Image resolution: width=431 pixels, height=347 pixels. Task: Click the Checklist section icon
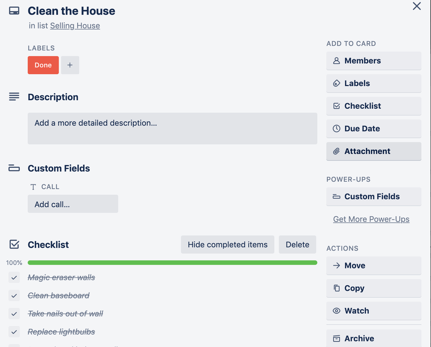tap(14, 244)
